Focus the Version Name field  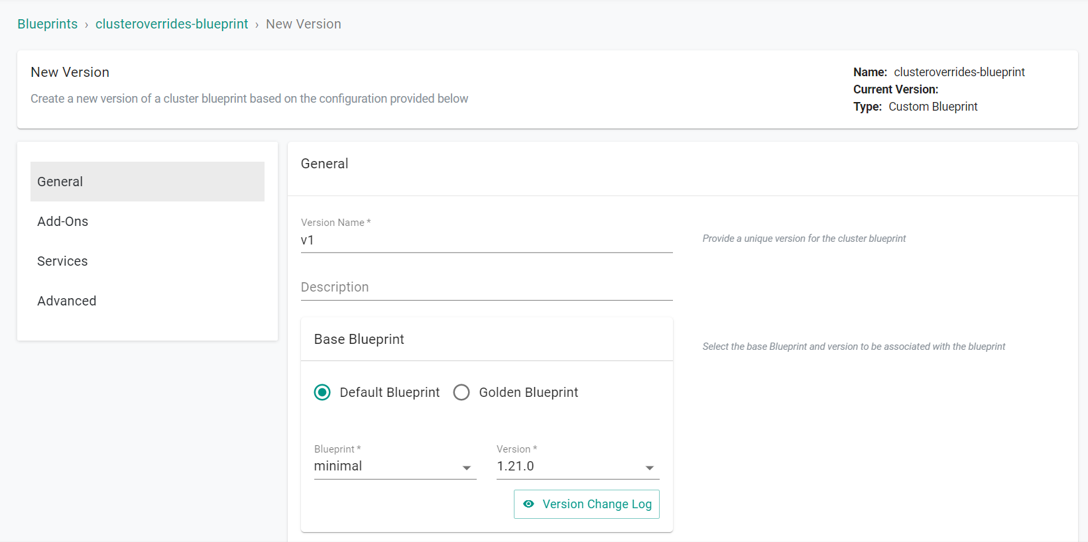pos(487,241)
